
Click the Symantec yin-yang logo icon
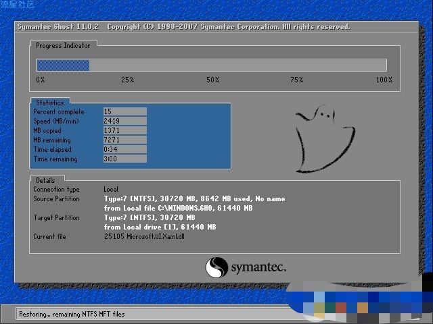216,267
